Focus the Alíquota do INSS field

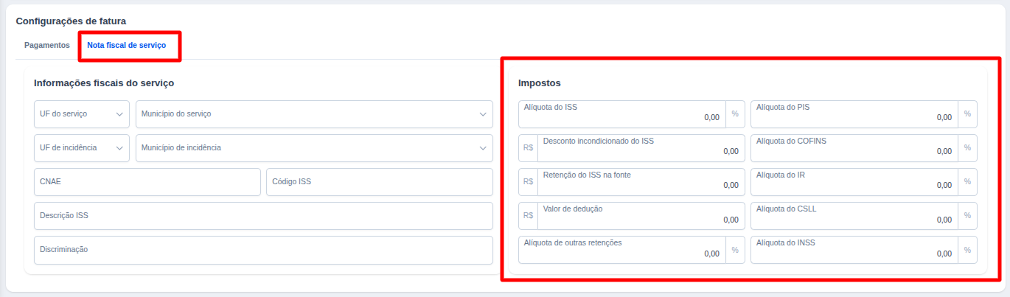coord(854,250)
